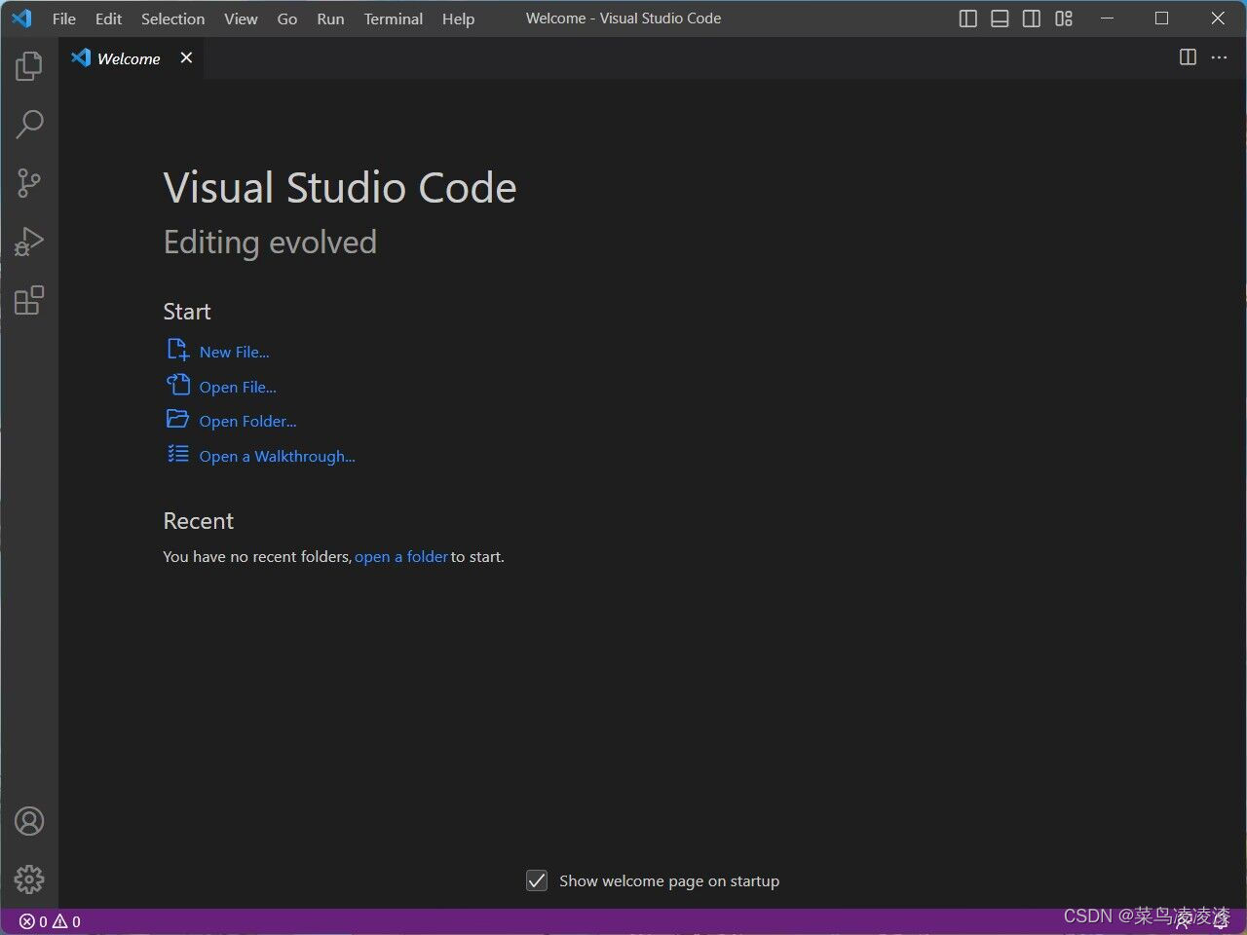Click the 'open a folder' link under Recent
1247x935 pixels.
[x=400, y=557]
